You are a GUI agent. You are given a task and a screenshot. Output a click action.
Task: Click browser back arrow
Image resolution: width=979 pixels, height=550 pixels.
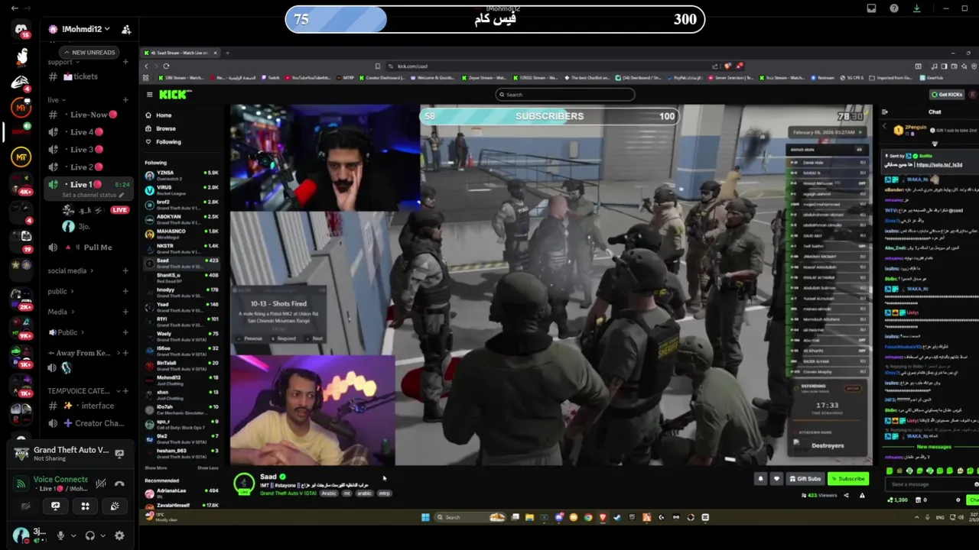(146, 66)
